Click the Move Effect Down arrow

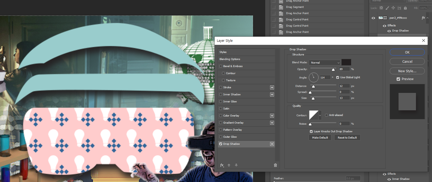click(236, 165)
